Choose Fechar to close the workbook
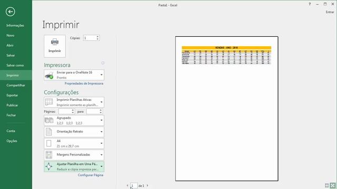 (x=11, y=115)
